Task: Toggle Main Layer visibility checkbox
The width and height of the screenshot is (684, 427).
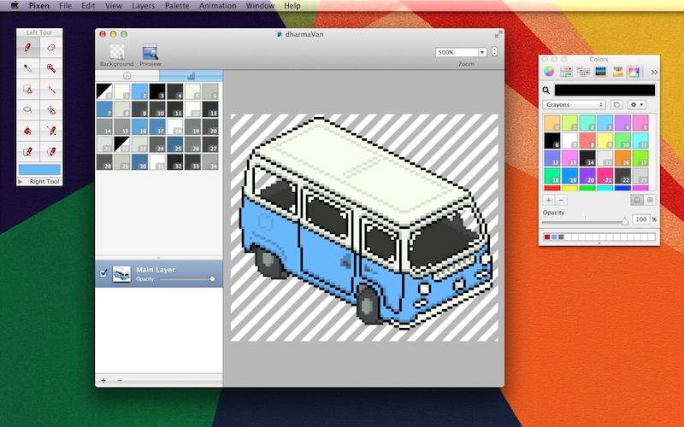Action: pos(103,273)
